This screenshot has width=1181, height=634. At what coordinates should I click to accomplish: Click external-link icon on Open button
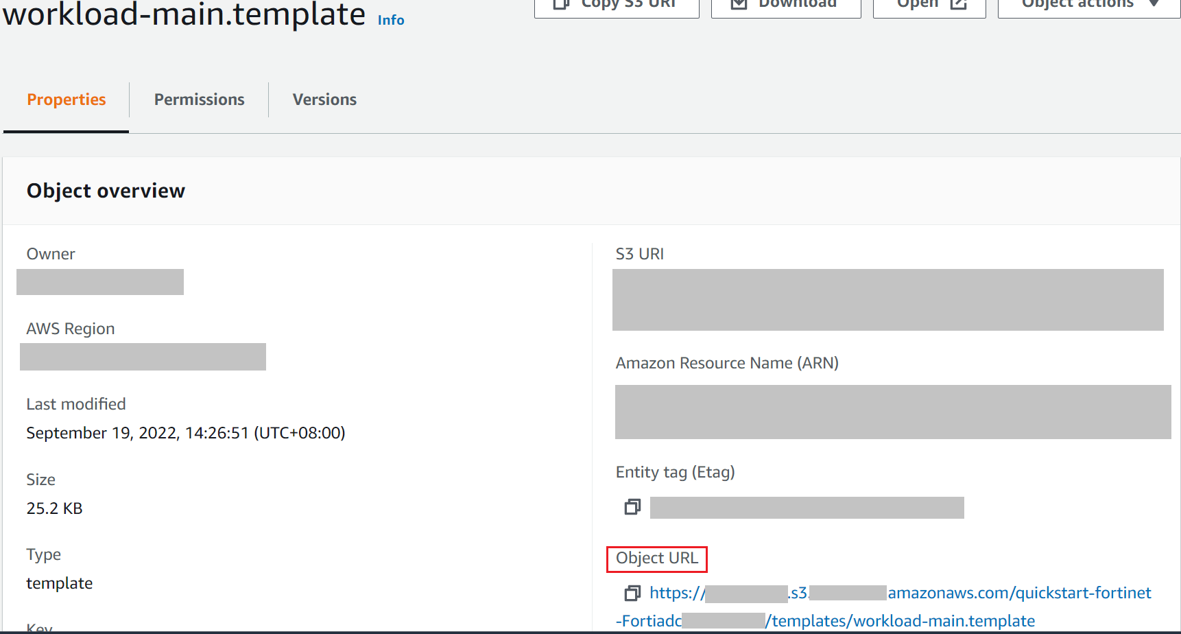point(958,5)
